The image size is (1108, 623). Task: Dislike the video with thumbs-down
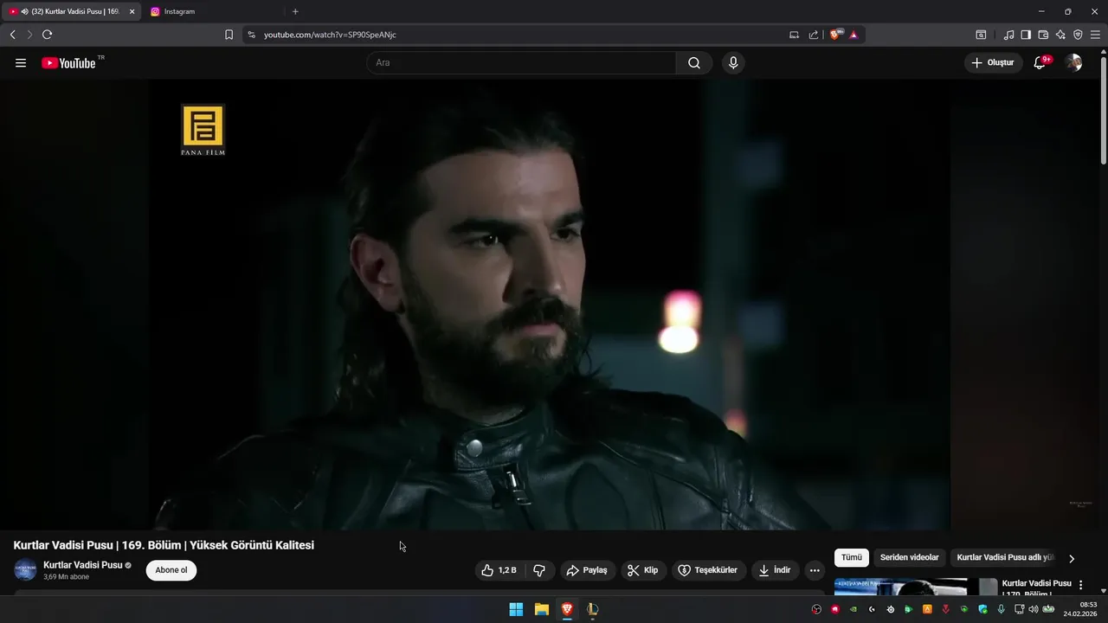(539, 570)
